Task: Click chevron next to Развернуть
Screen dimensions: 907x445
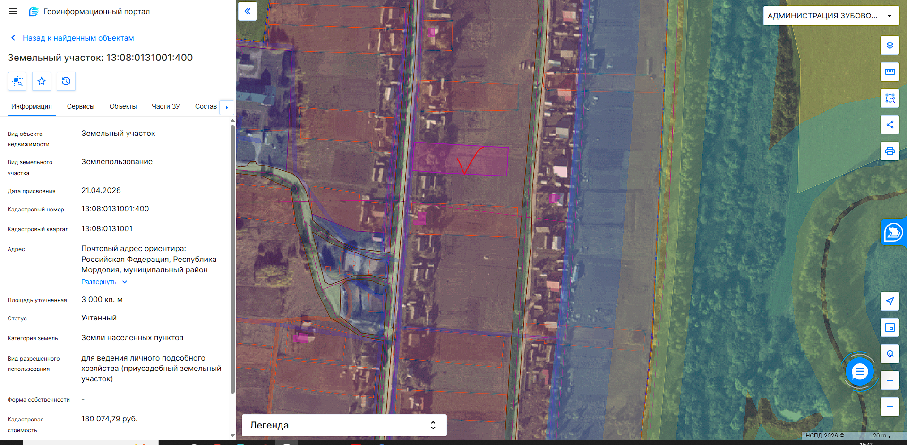Action: coord(125,282)
